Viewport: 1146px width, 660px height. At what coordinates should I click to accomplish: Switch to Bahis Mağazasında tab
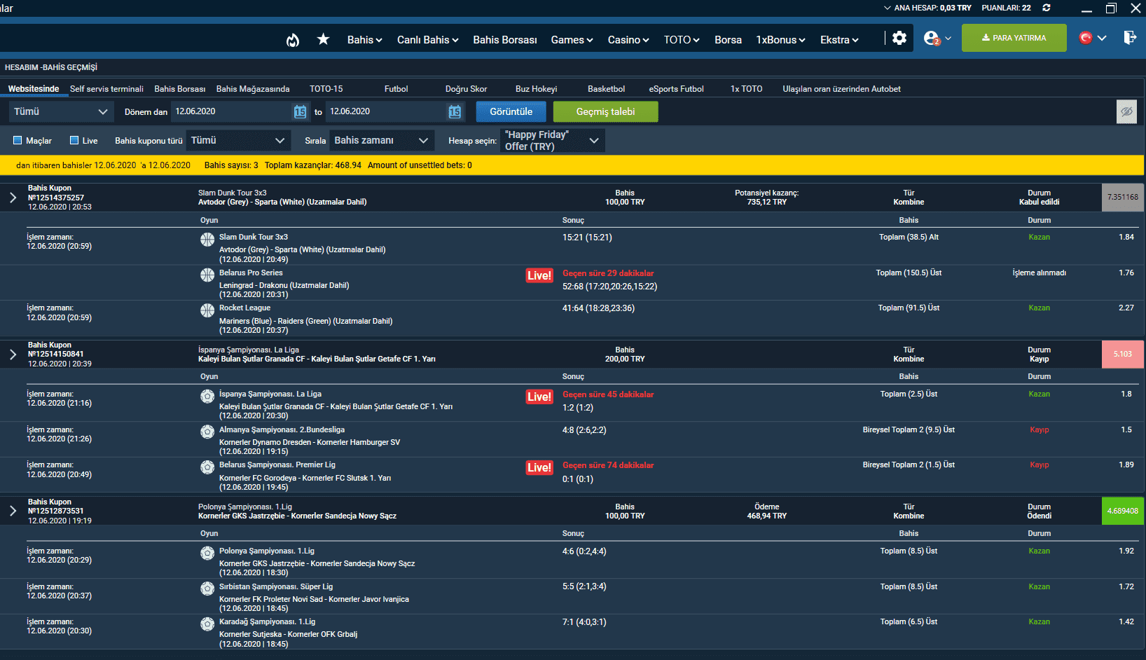pos(253,89)
